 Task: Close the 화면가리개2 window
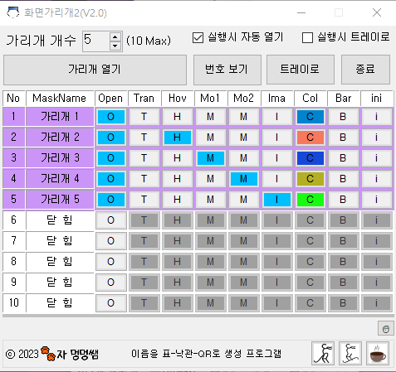377,12
